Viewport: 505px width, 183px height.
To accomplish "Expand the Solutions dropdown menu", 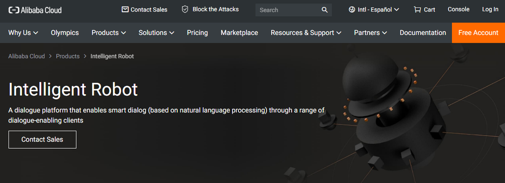I will coord(156,32).
